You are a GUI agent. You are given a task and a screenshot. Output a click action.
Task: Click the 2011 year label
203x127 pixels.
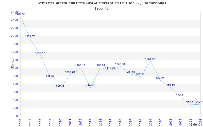(x=71, y=122)
